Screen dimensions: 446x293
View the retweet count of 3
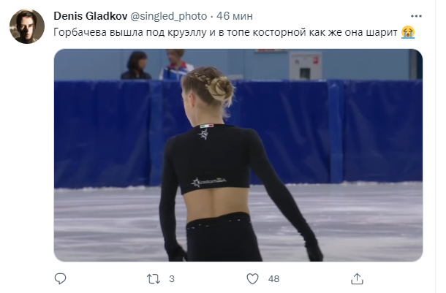[172, 279]
